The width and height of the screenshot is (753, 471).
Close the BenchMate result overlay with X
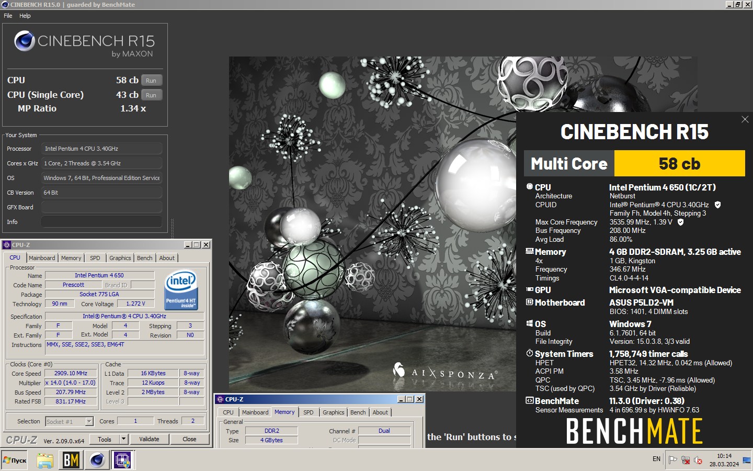(745, 120)
